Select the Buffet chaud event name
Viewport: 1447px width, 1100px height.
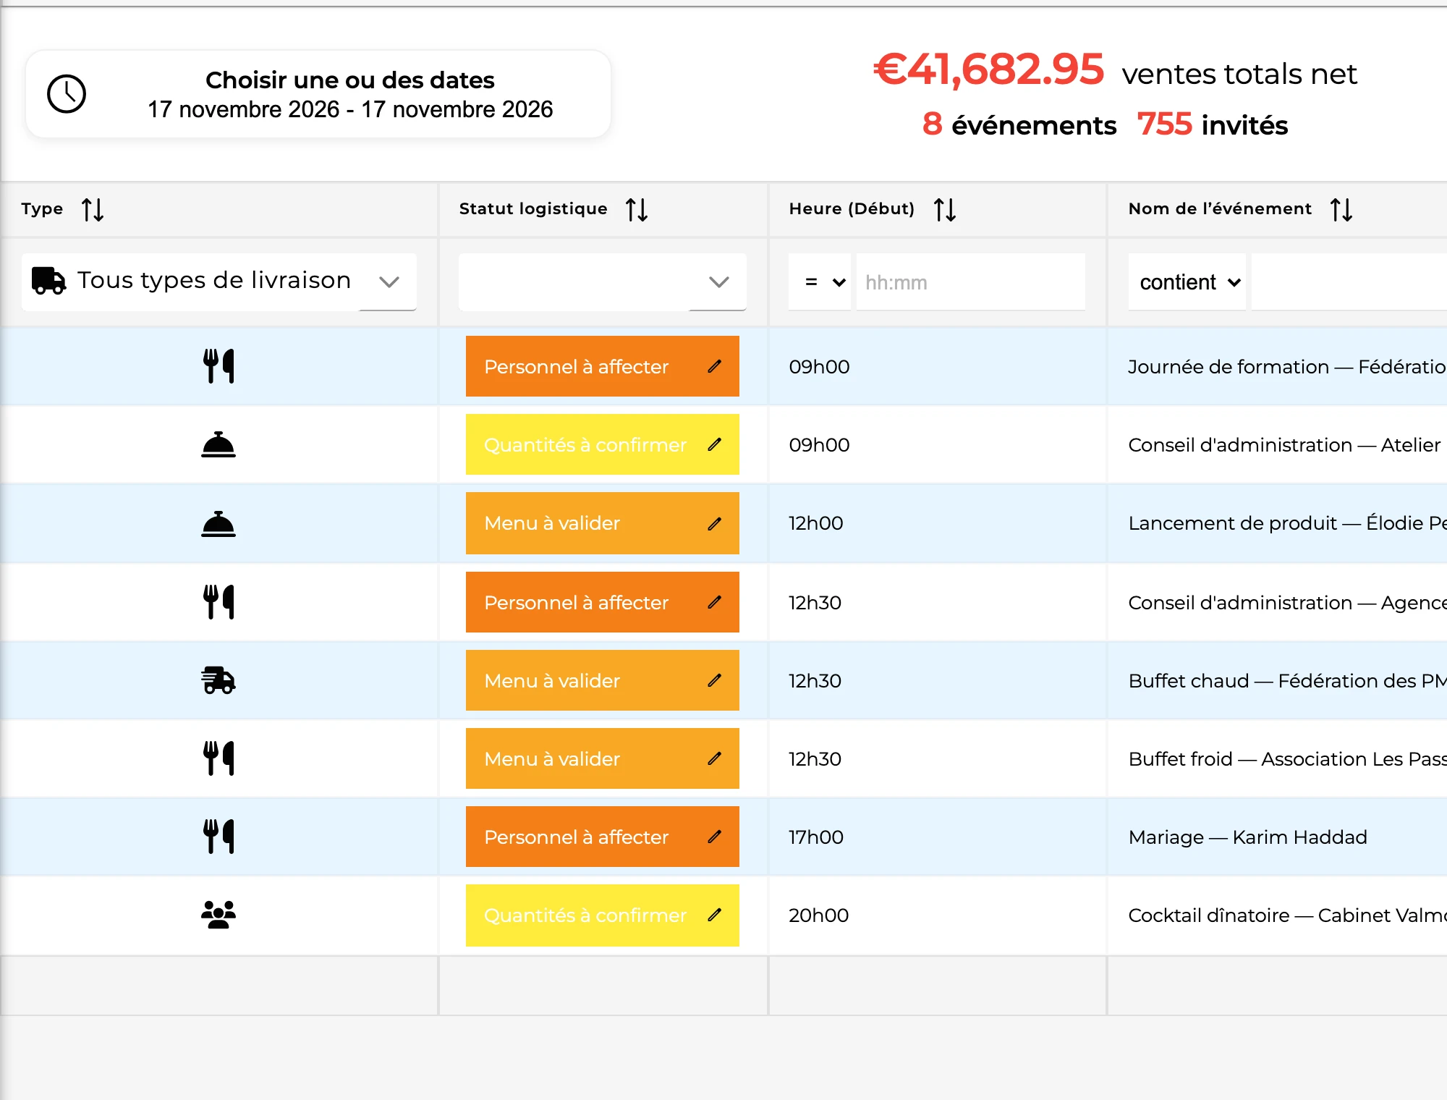pyautogui.click(x=1288, y=680)
